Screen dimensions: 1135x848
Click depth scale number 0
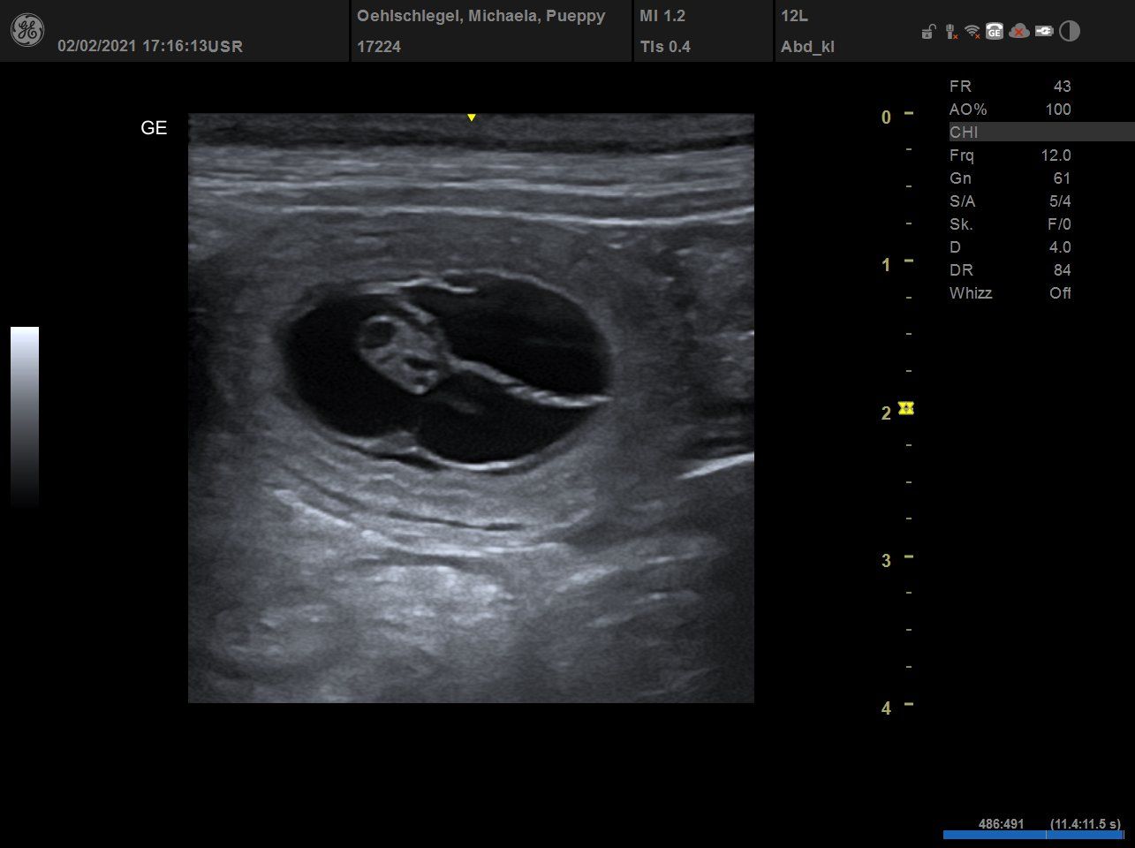point(886,117)
